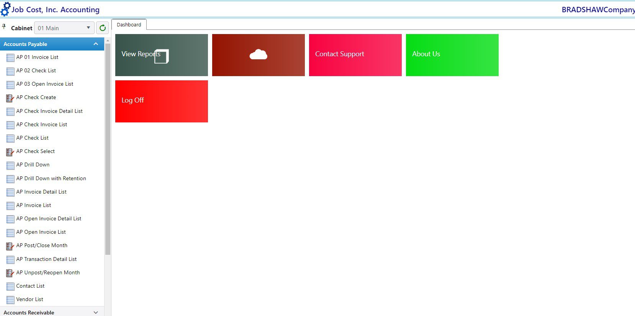This screenshot has width=635, height=316.
Task: Click the icon beside AP 03 Open Invoice List
Action: pos(10,85)
